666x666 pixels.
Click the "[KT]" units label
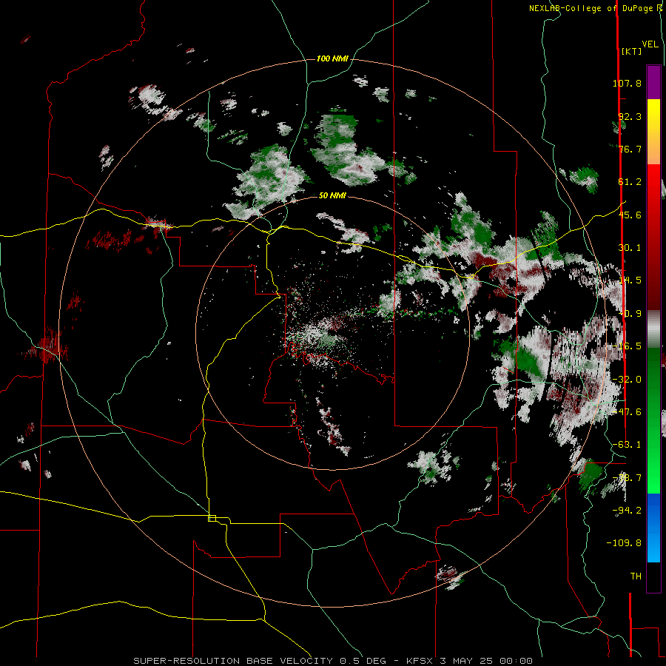[632, 51]
